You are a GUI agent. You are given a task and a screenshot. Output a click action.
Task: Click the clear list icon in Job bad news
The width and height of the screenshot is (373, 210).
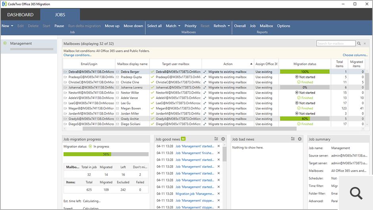292,139
